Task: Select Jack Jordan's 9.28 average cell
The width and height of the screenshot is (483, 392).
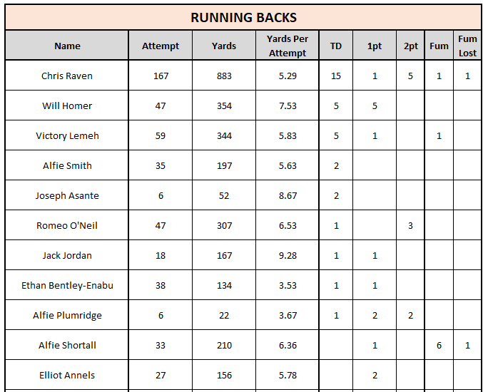Action: point(288,256)
